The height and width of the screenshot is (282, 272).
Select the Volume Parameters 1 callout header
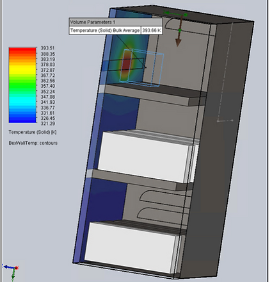click(115, 22)
